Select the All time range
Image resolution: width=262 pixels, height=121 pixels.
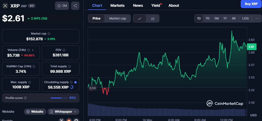coord(234,18)
